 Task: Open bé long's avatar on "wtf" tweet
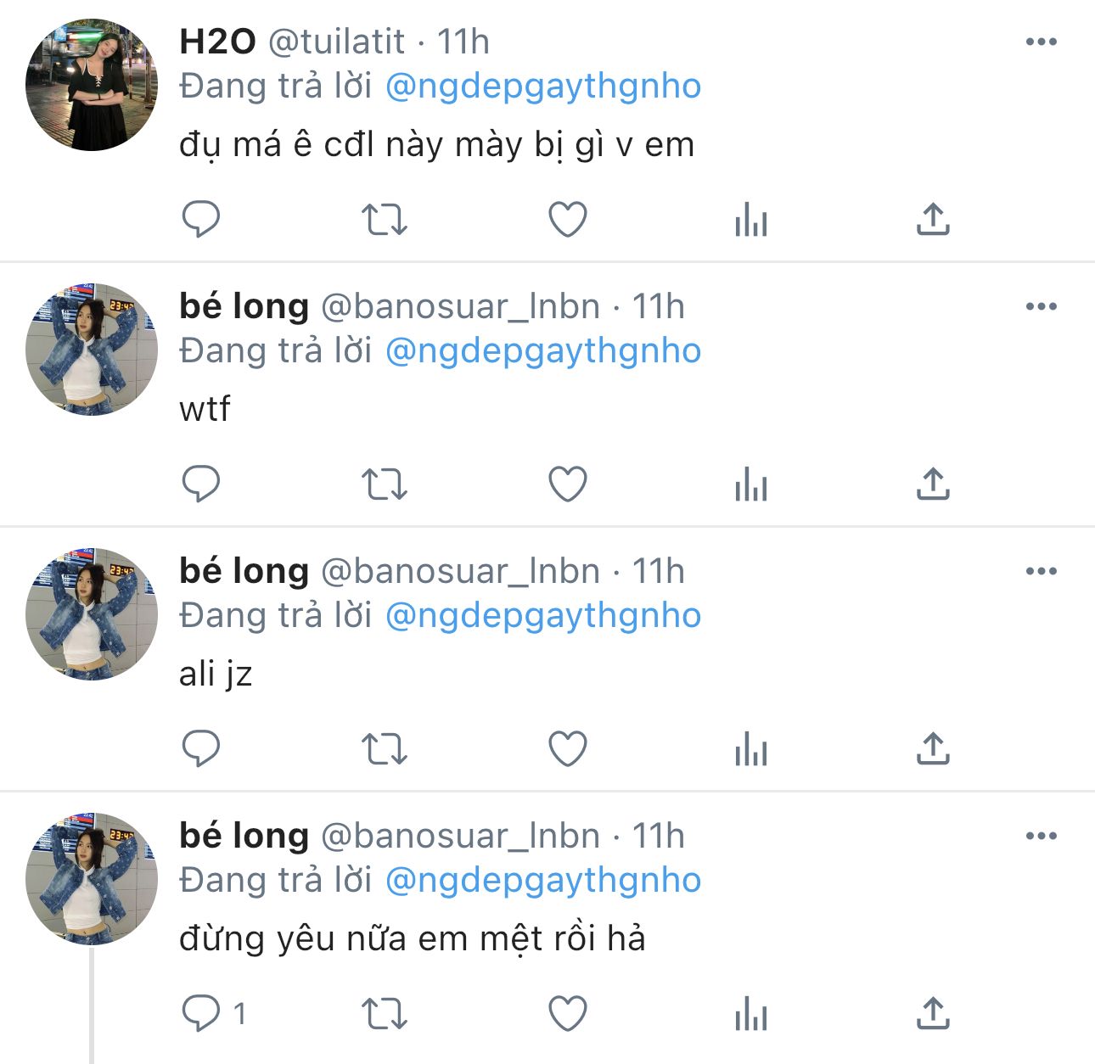pos(92,350)
